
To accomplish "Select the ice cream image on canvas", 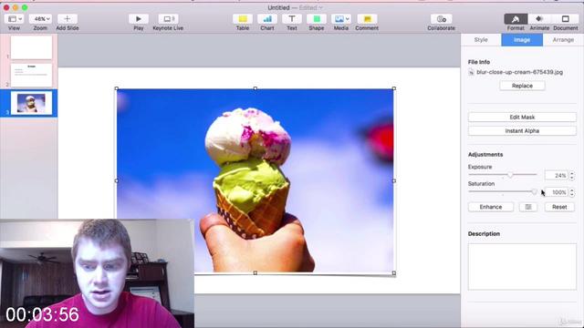I will 255,180.
